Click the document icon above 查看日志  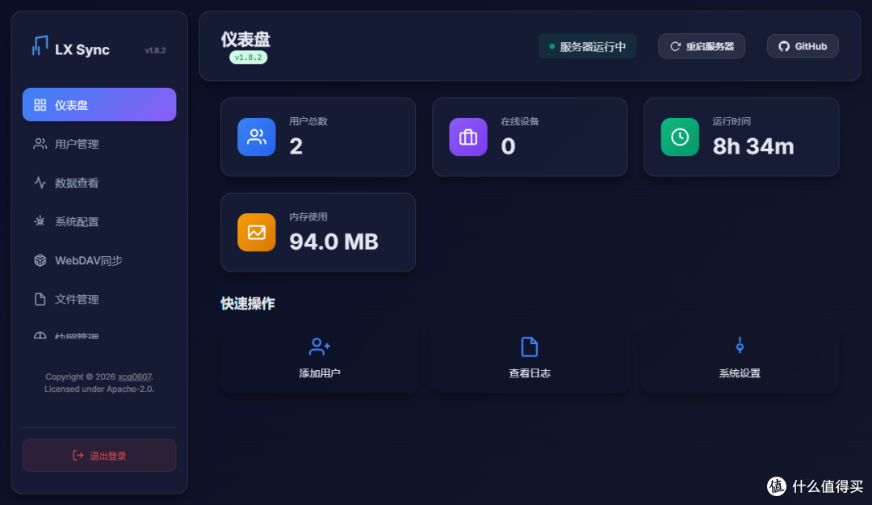coord(530,347)
